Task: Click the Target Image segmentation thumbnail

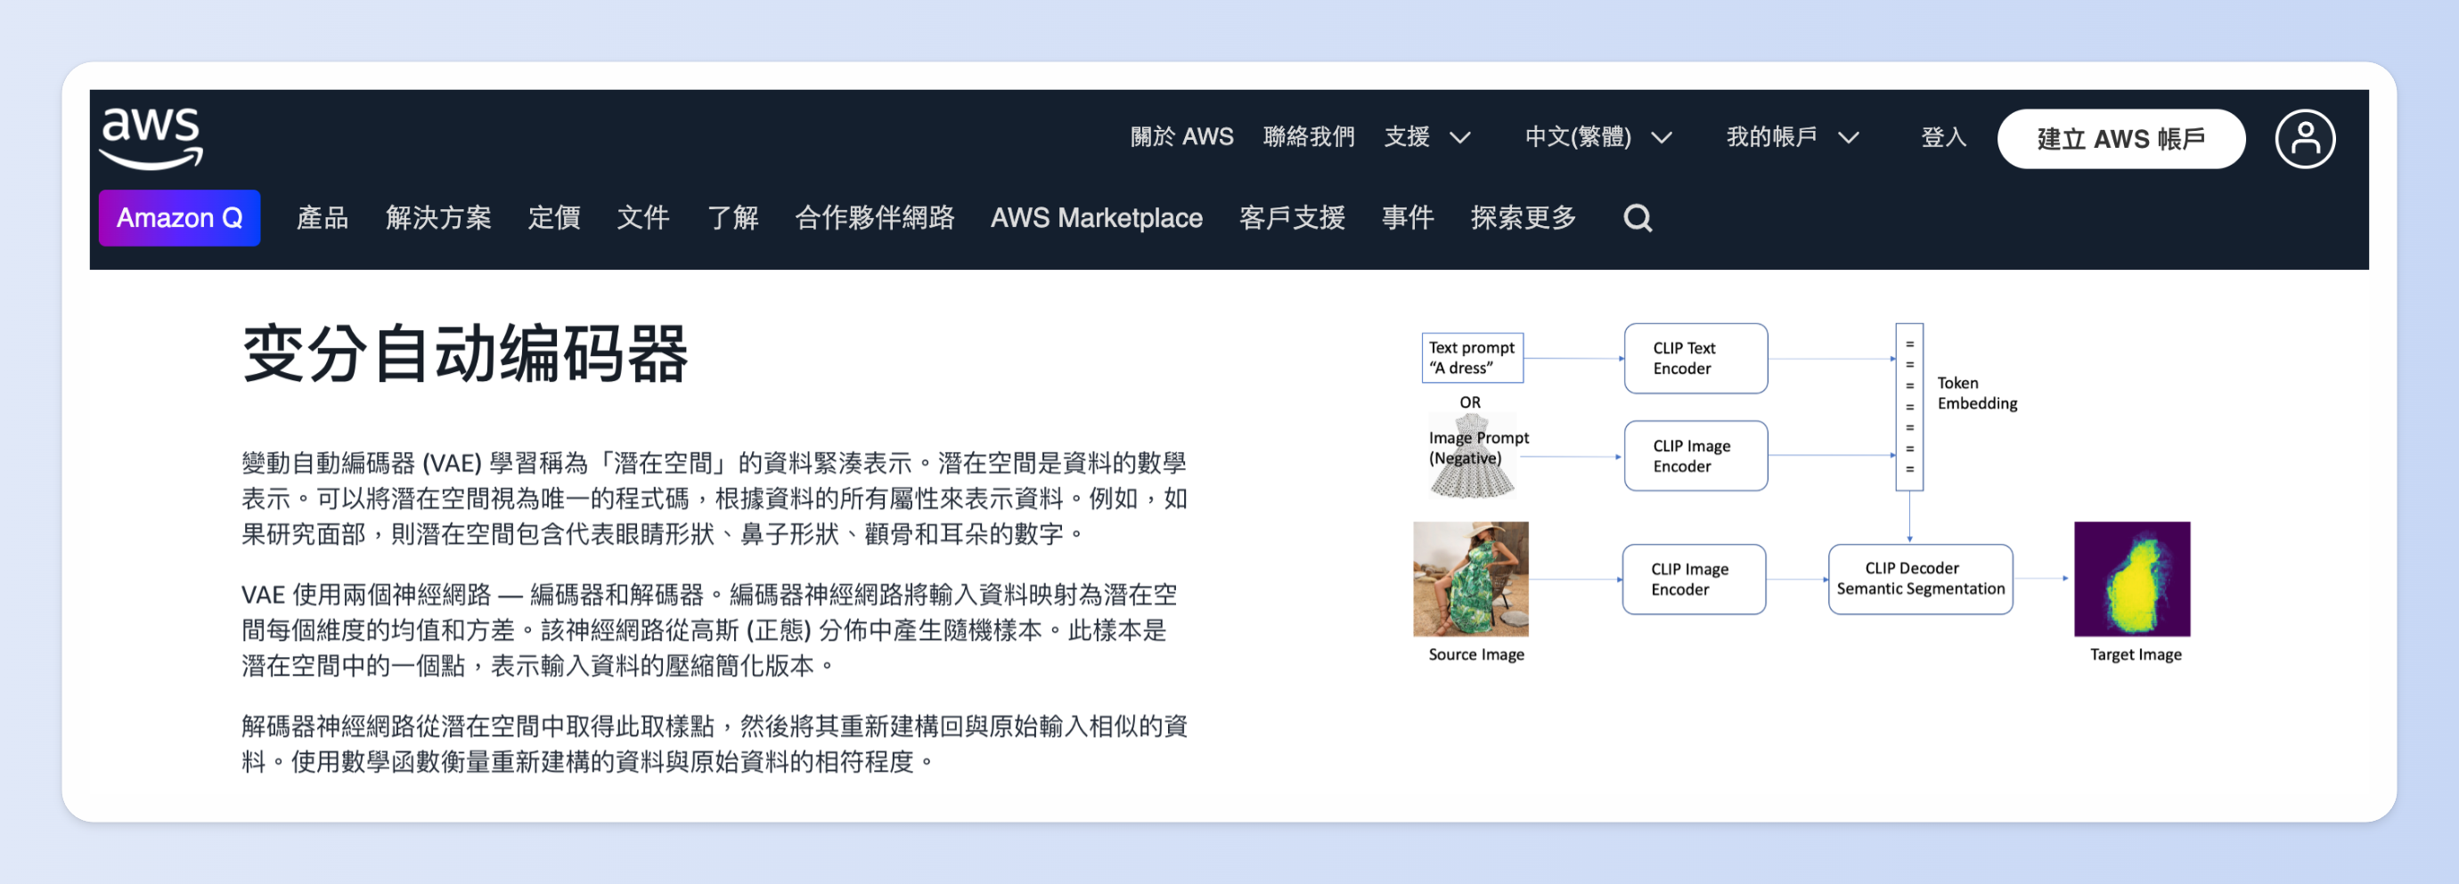Action: pyautogui.click(x=2131, y=579)
